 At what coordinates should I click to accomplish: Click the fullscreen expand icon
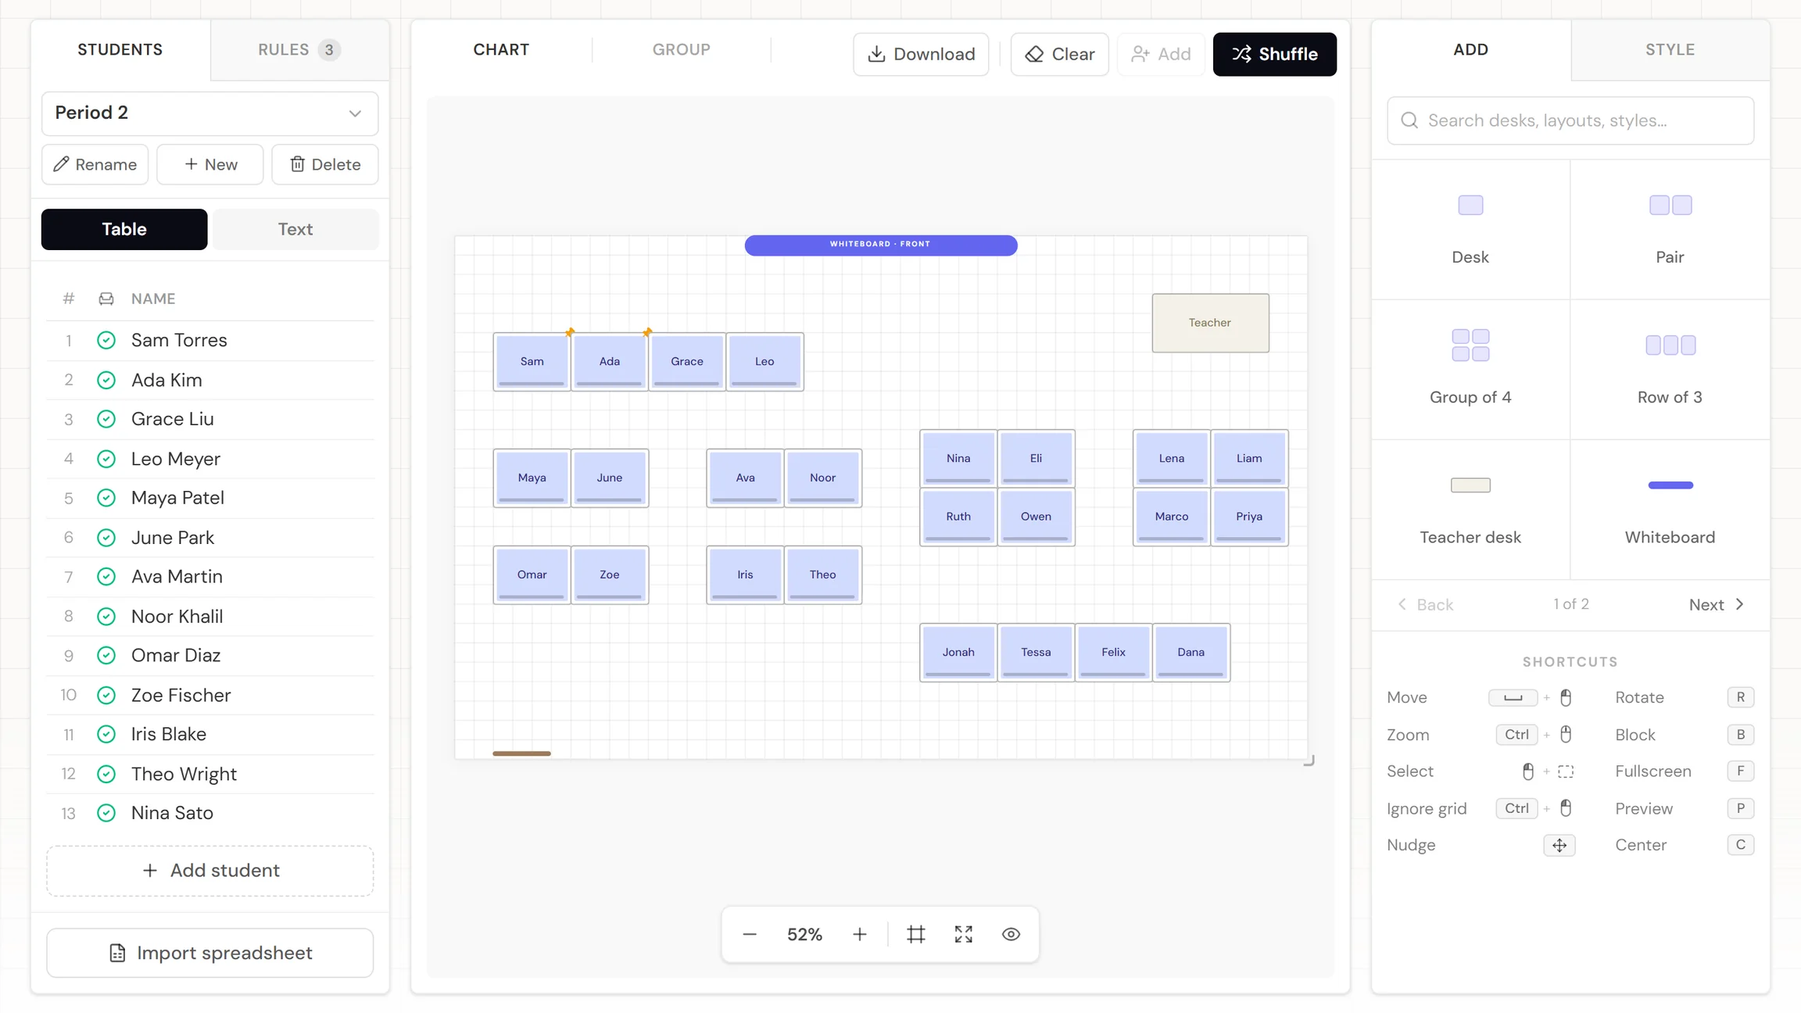[964, 934]
